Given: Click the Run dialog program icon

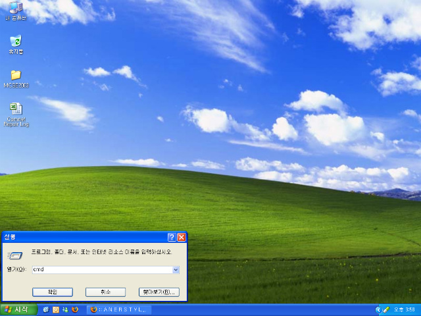Looking at the screenshot, I should [15, 255].
